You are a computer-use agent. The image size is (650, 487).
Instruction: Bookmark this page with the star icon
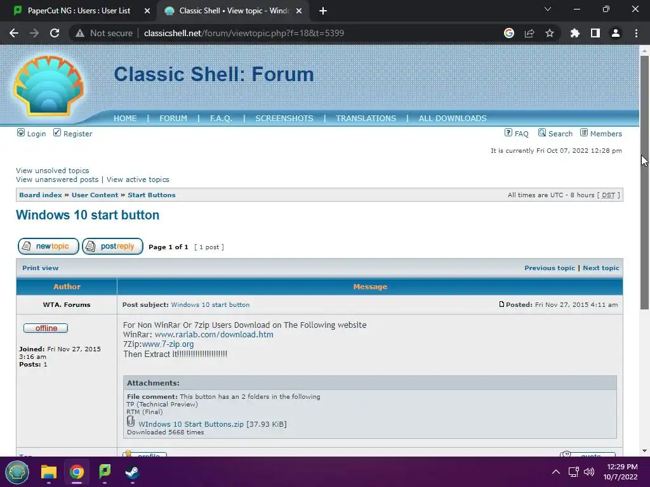[x=550, y=33]
